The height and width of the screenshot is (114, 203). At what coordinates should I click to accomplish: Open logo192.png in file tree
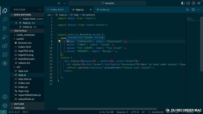27,51
